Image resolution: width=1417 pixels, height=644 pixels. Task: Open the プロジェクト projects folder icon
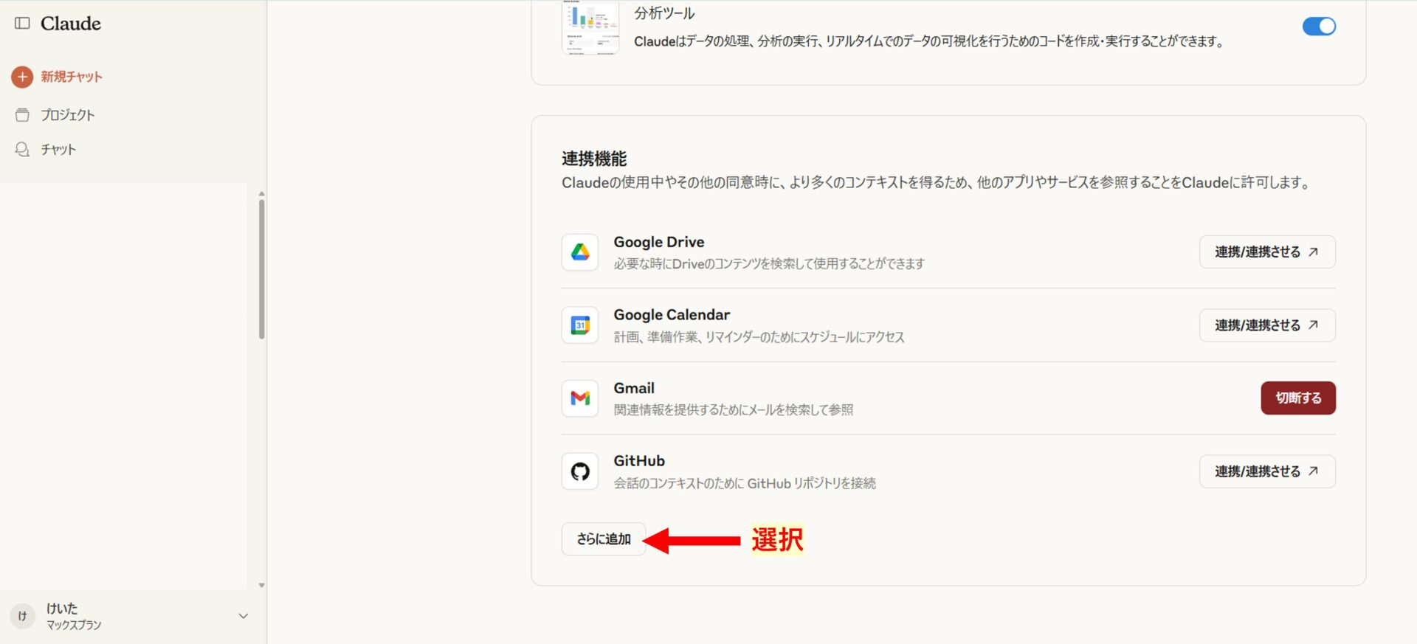[22, 115]
